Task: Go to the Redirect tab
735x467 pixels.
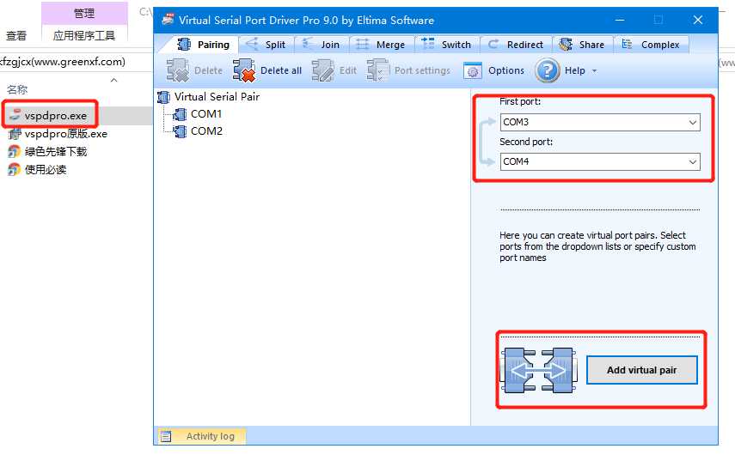Action: [515, 45]
